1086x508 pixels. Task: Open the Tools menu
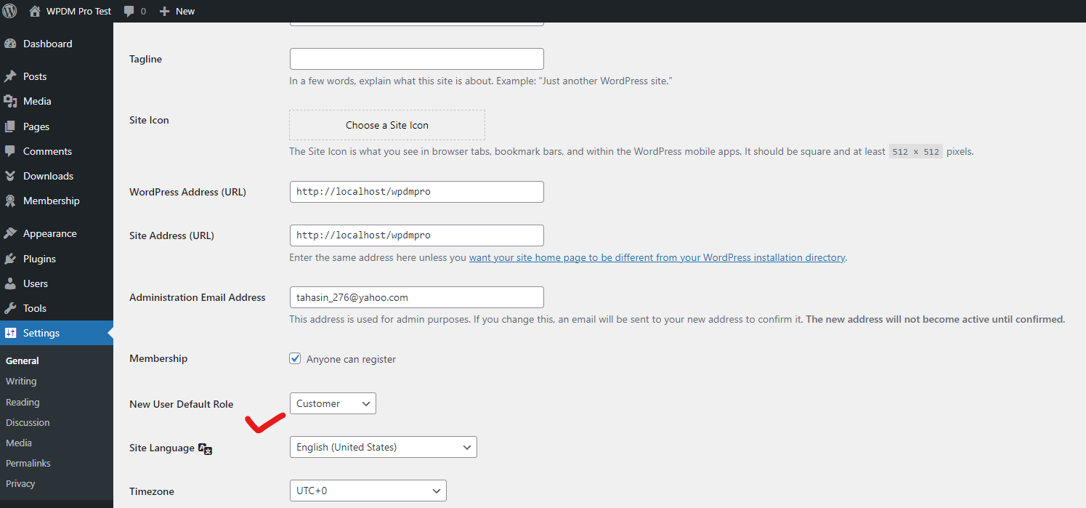click(57, 308)
